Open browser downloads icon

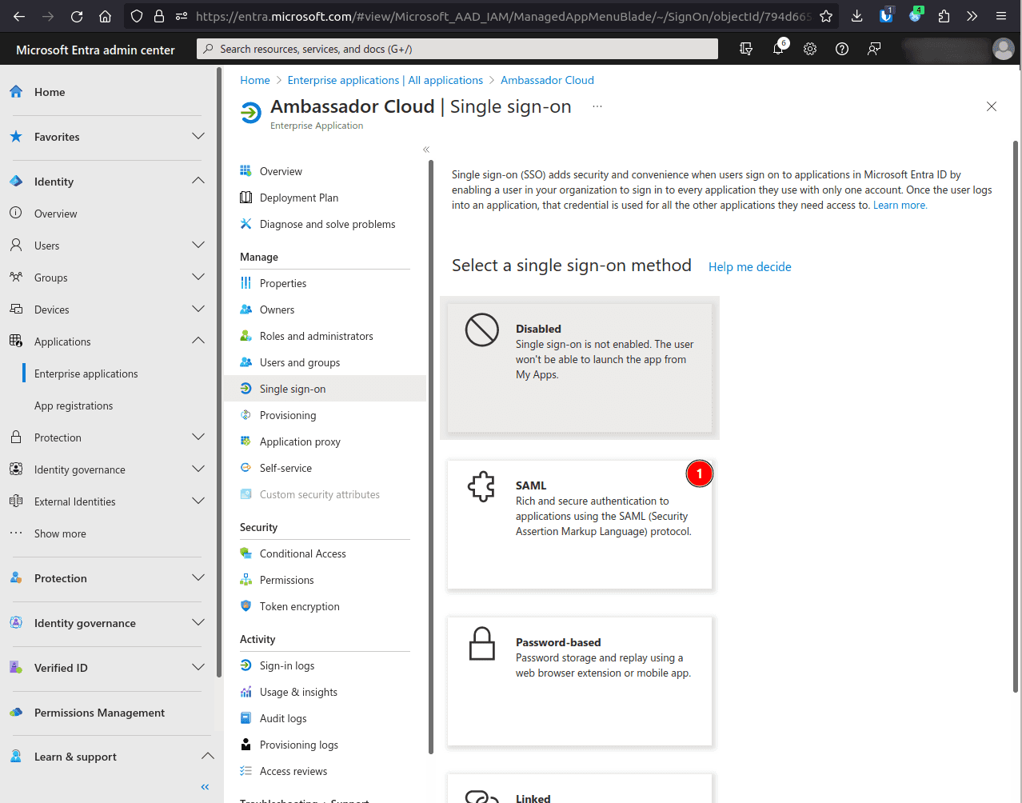856,16
